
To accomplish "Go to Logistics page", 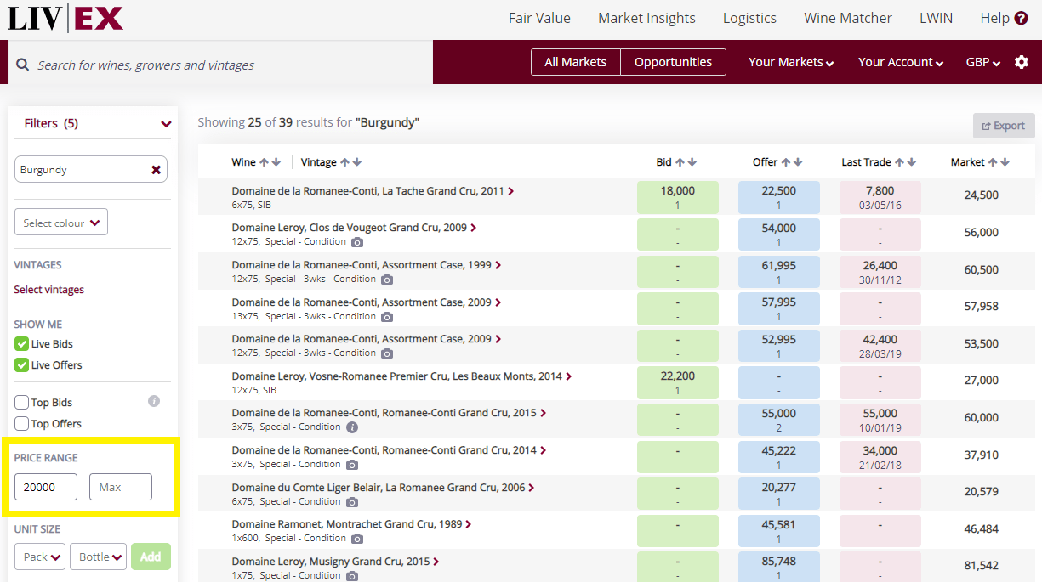I will tap(749, 18).
